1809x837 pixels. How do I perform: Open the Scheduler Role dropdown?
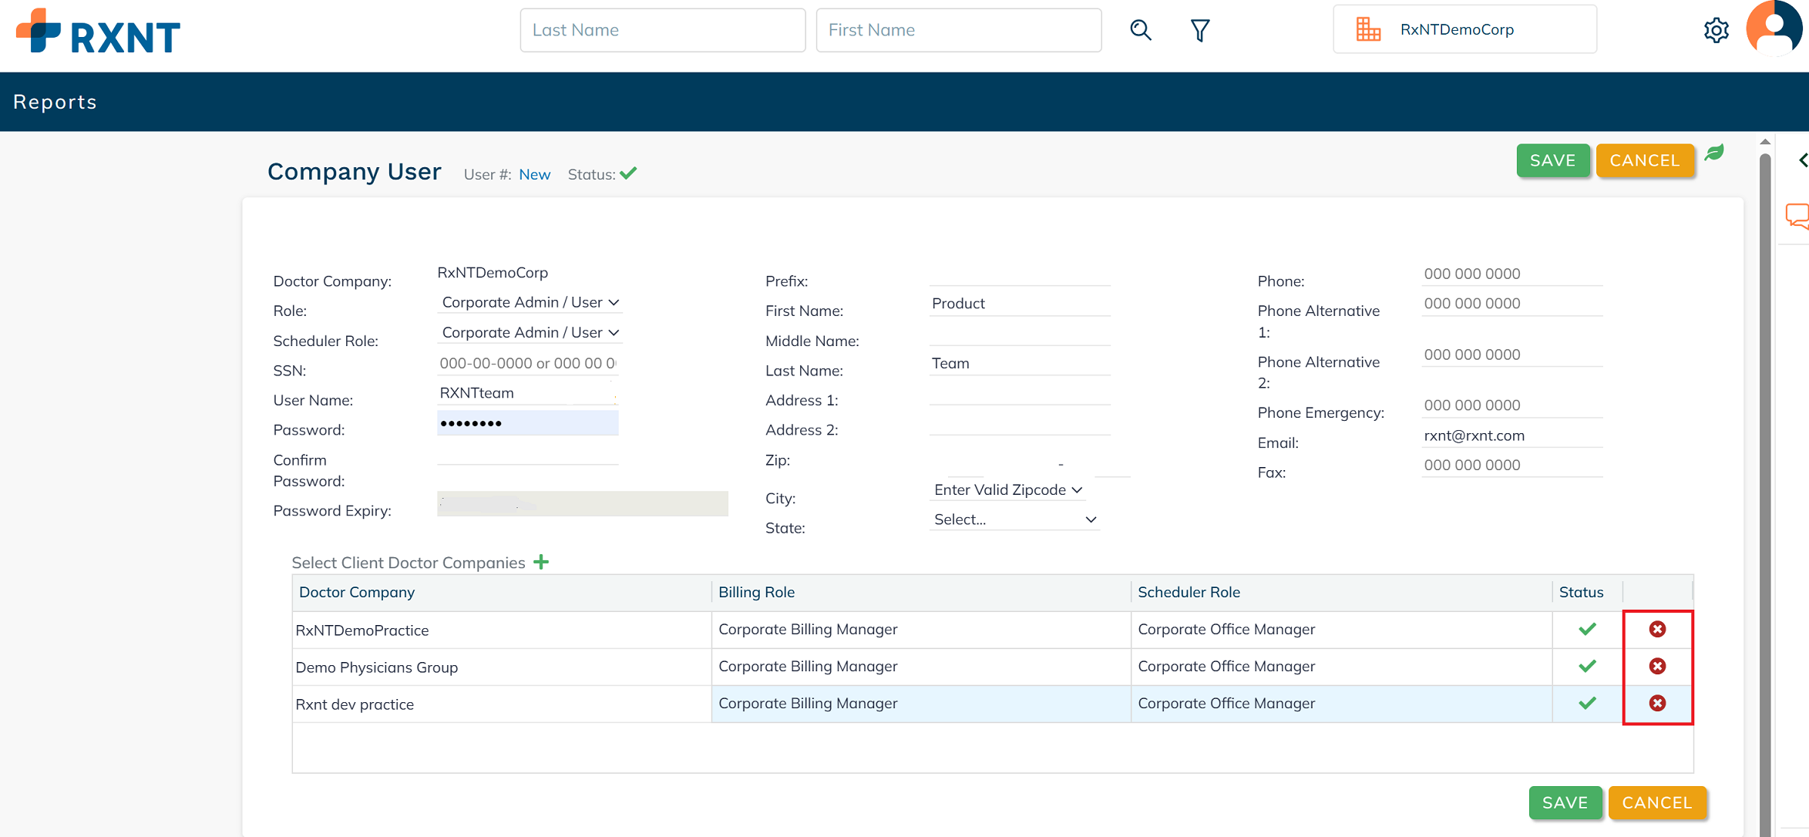(530, 332)
